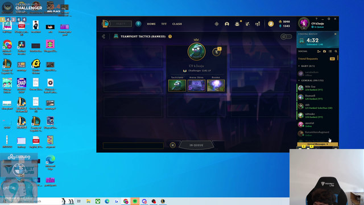Open the Loot hammer icon
The height and width of the screenshot is (205, 364).
click(x=247, y=24)
